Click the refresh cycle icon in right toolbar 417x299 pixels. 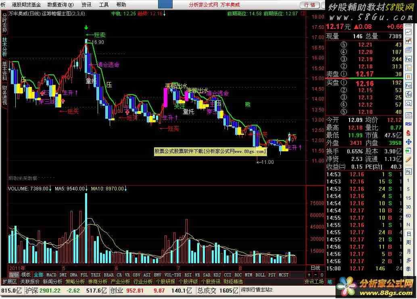click(x=408, y=103)
